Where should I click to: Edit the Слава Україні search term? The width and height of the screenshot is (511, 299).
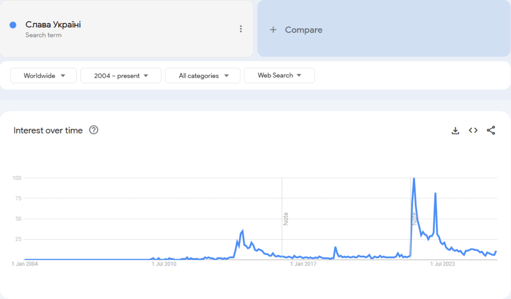pos(53,25)
